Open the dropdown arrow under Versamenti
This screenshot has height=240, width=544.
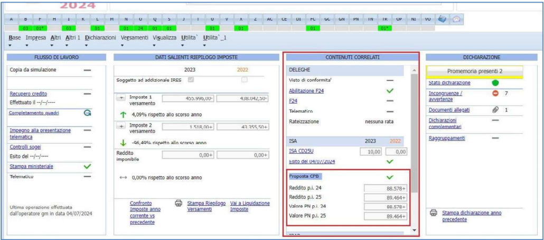coord(123,45)
